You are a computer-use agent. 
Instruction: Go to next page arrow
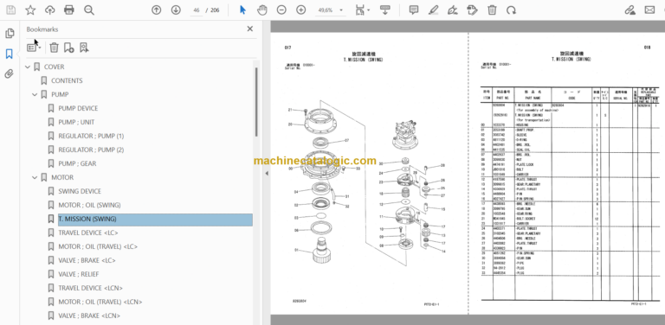tap(176, 10)
